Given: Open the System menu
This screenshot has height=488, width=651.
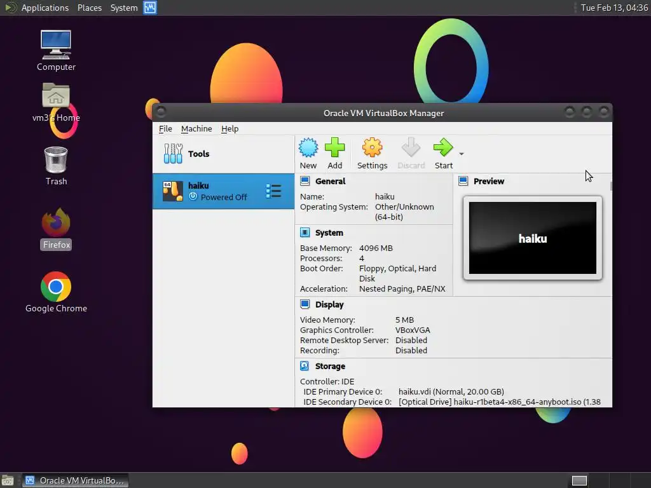Looking at the screenshot, I should (x=124, y=8).
